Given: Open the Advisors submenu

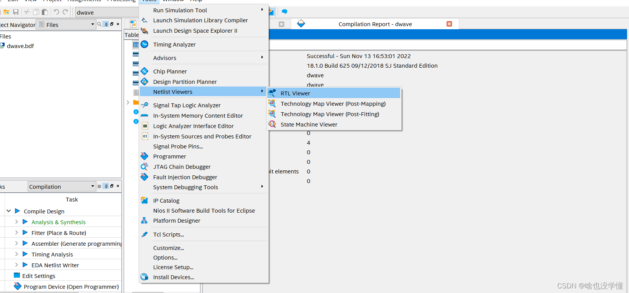Looking at the screenshot, I should point(204,58).
